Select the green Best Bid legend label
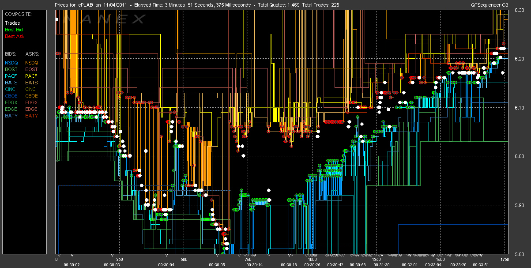 point(13,30)
